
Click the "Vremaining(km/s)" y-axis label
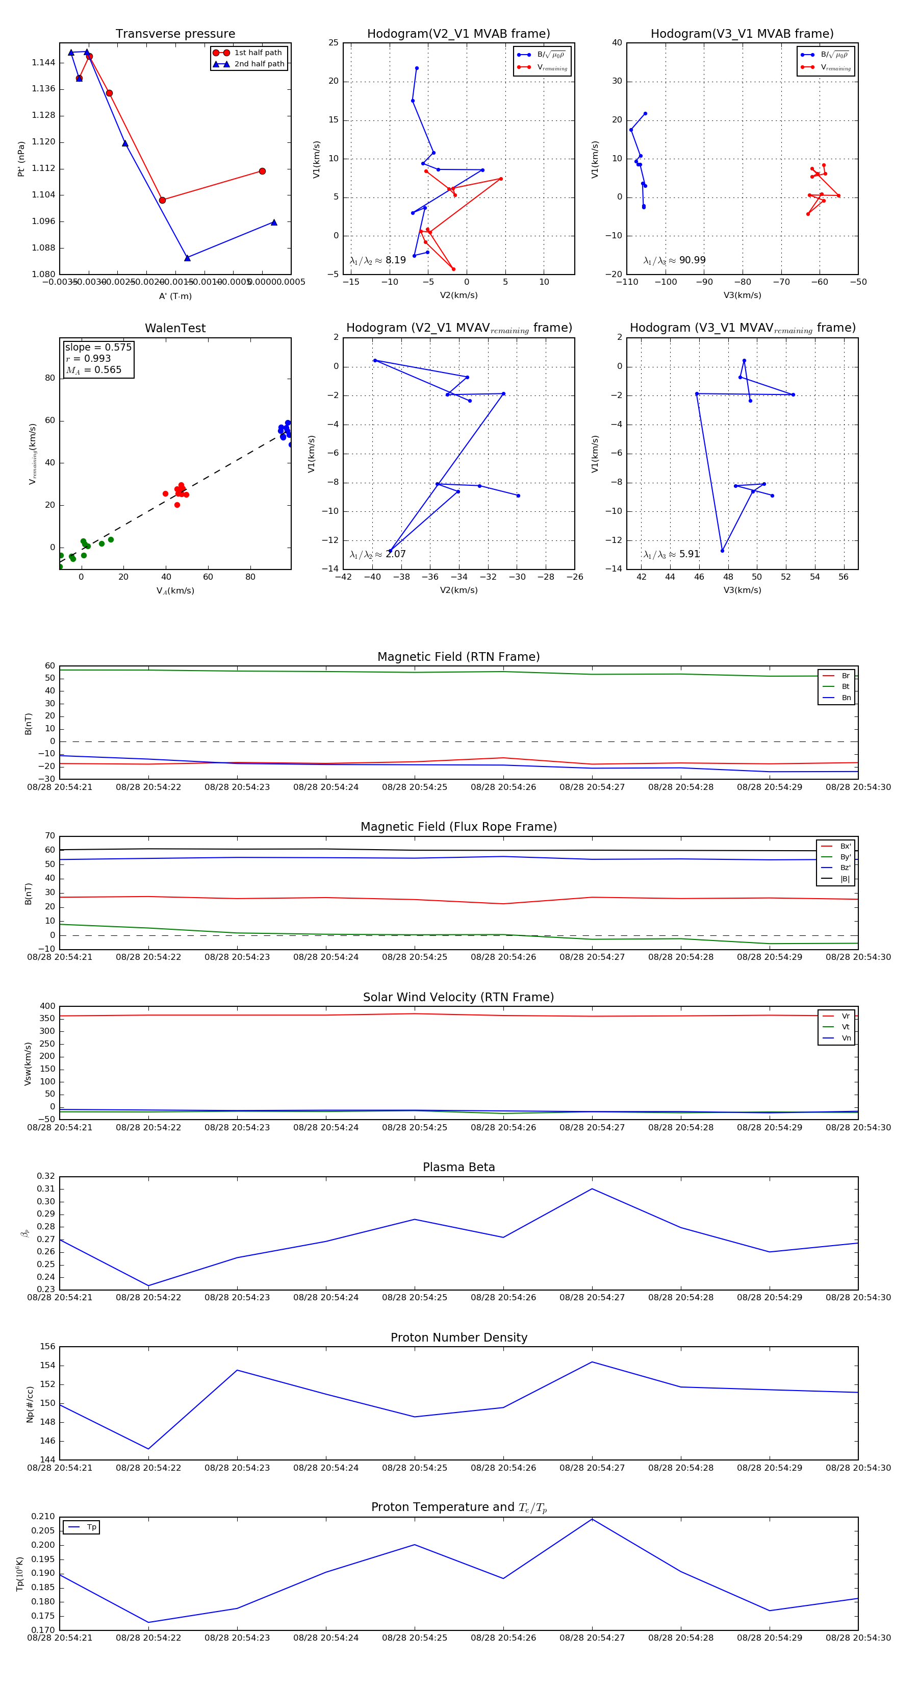pyautogui.click(x=32, y=454)
